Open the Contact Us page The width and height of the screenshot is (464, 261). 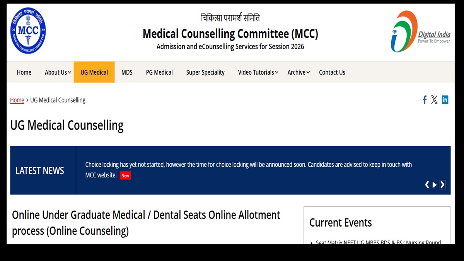tap(332, 72)
